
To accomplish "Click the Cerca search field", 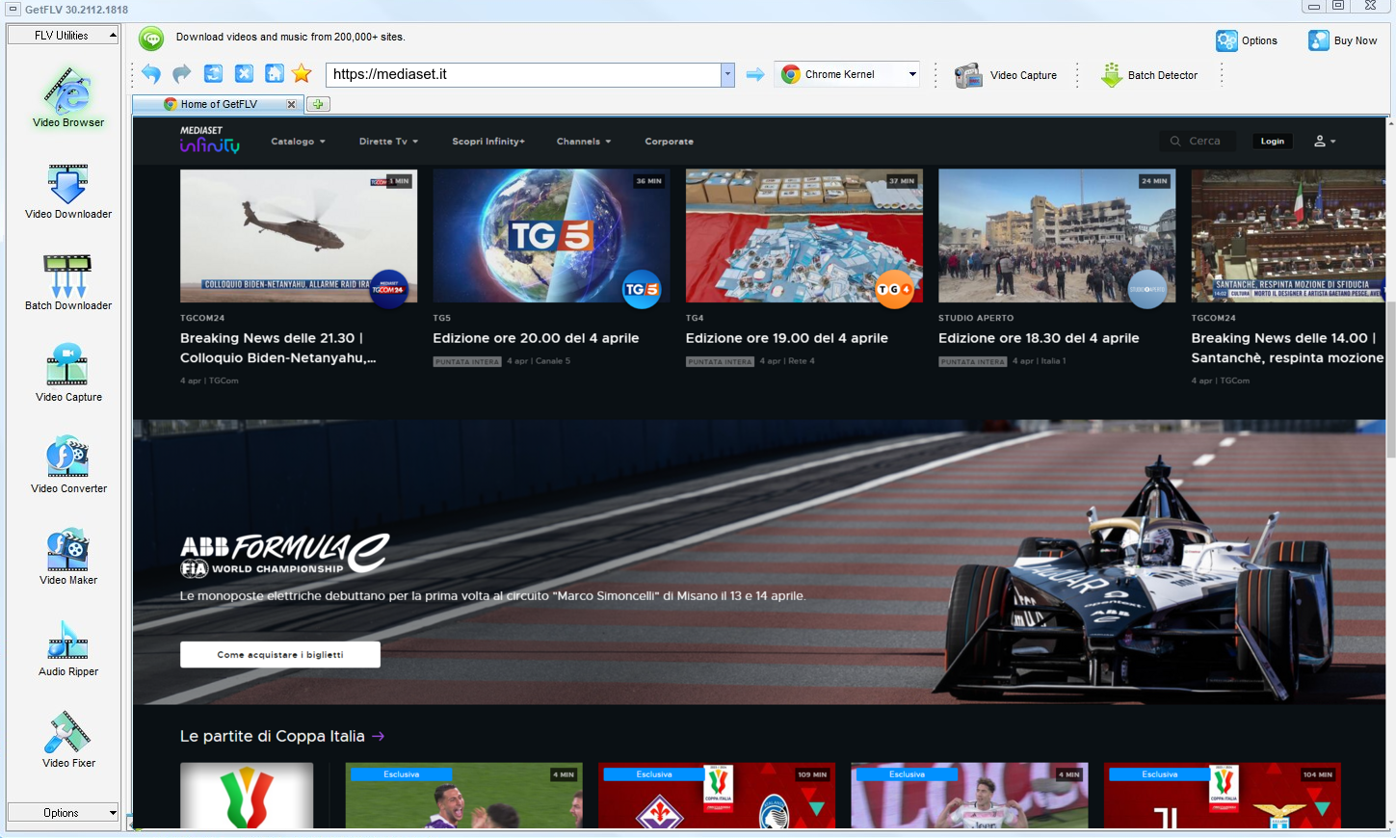I will (1198, 141).
